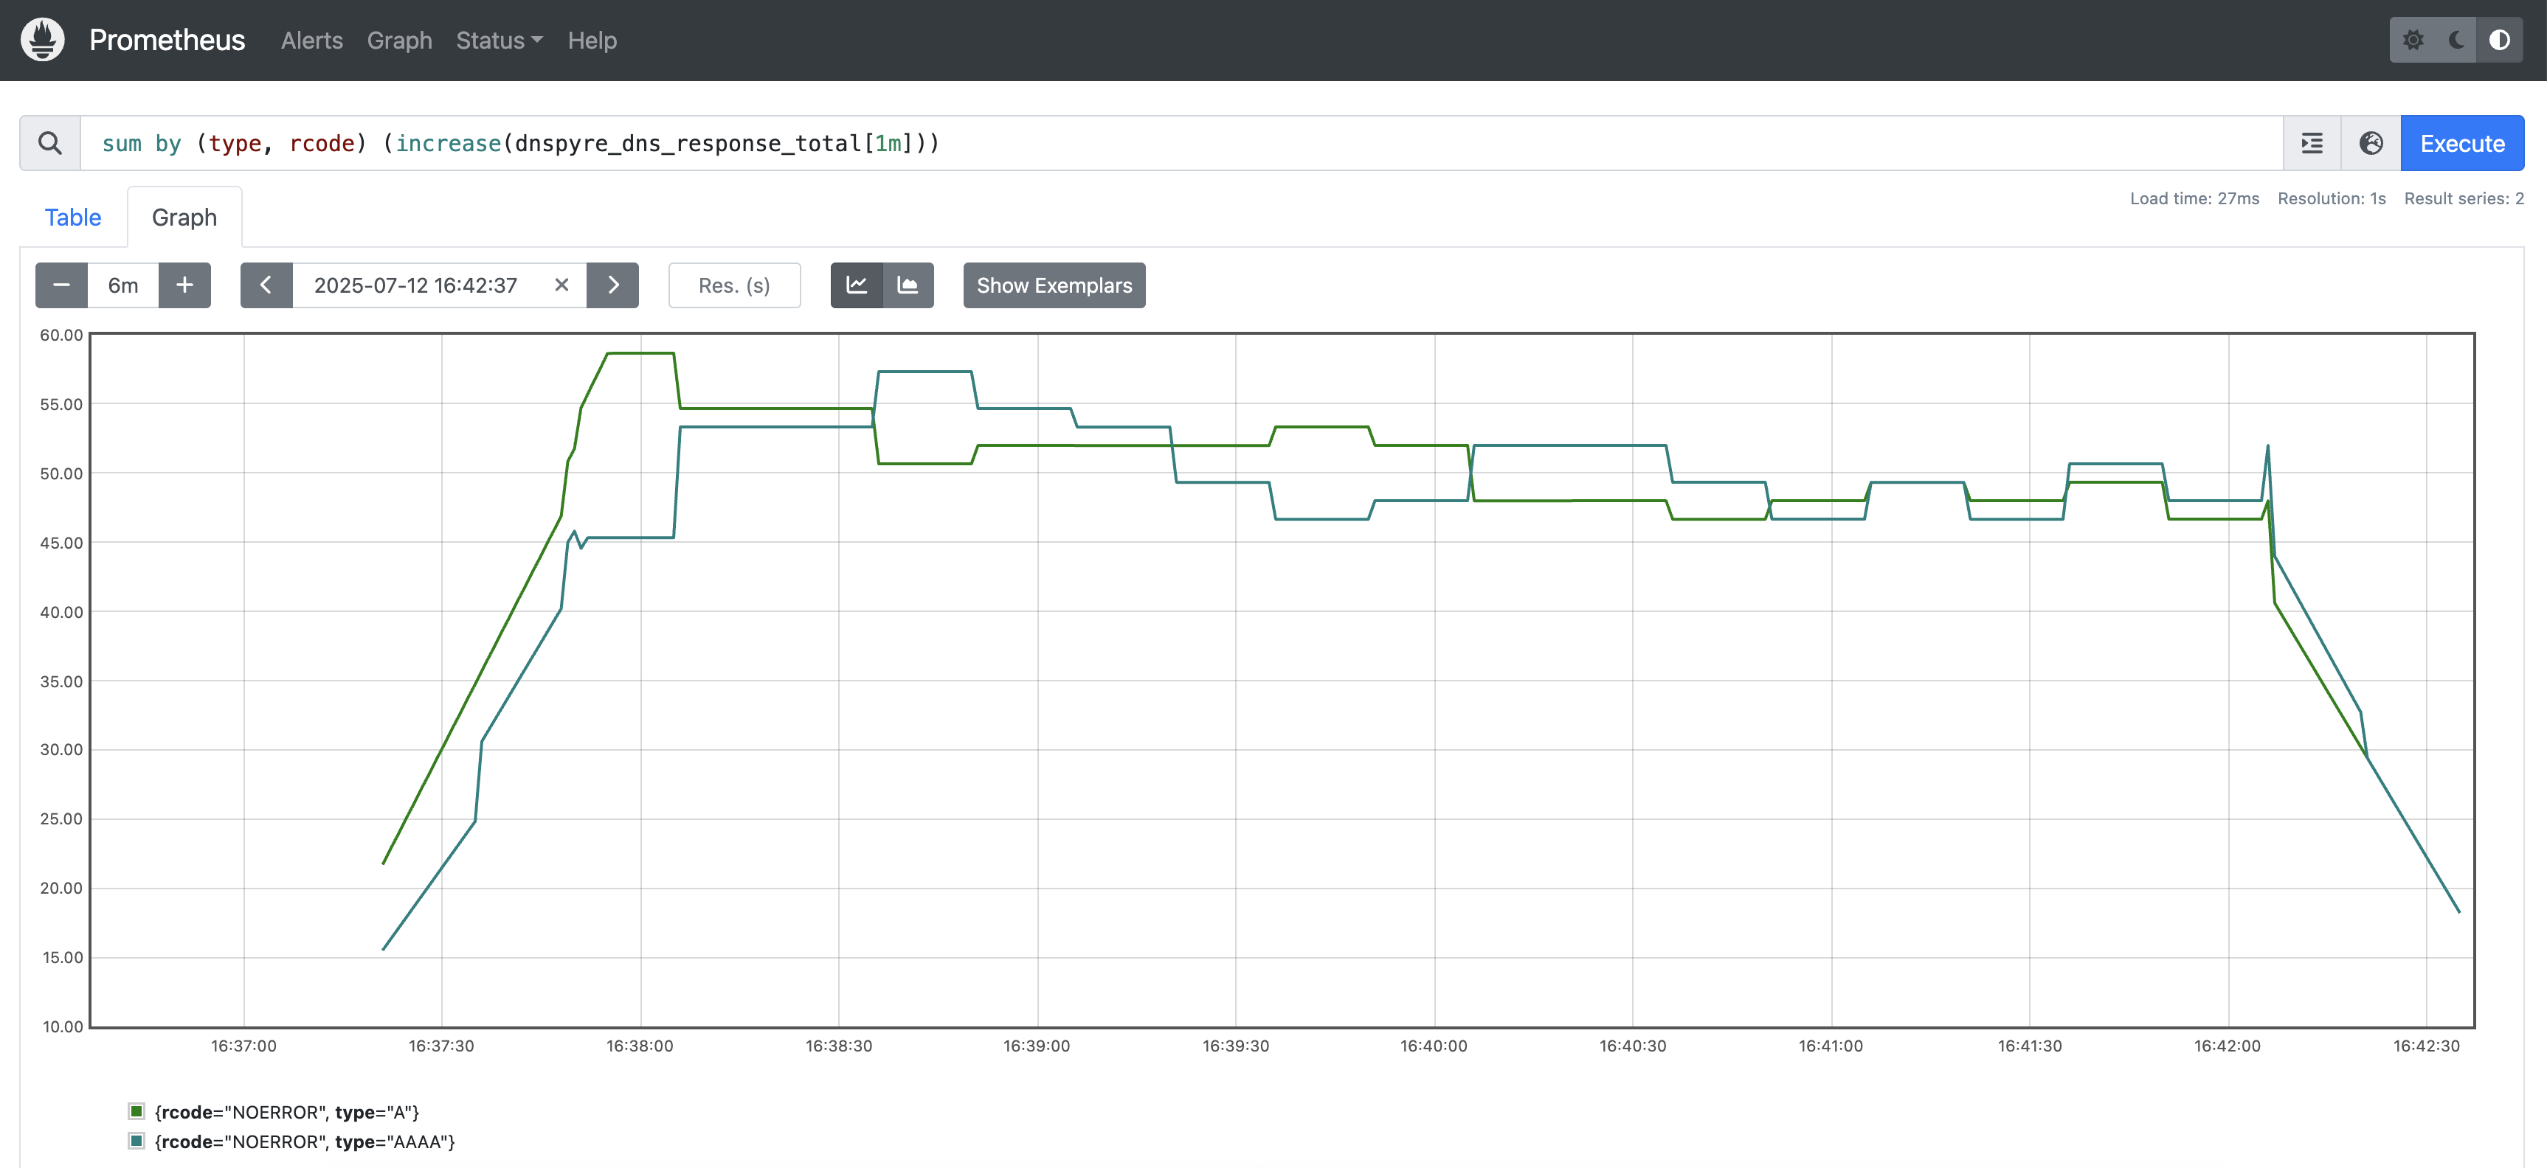This screenshot has width=2547, height=1168.
Task: Increase the range with plus button
Action: [185, 285]
